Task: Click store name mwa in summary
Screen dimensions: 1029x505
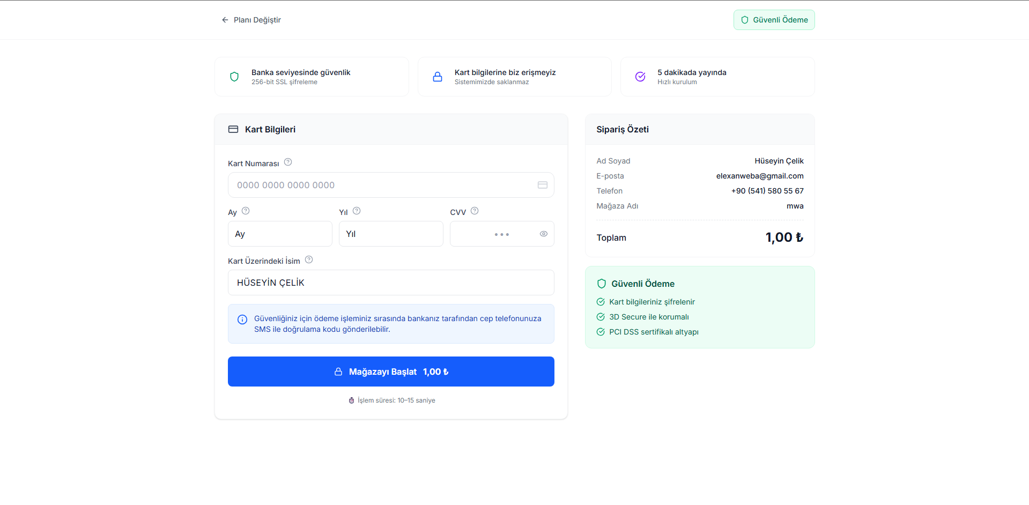Action: tap(795, 206)
